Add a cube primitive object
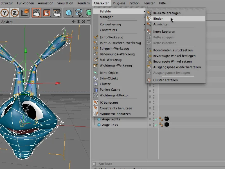The width and height of the screenshot is (225, 169). tap(69, 13)
